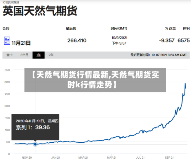Screen dimensions: 191x161
Task: Click the peak of the price line near 300
Action: [x=185, y=84]
